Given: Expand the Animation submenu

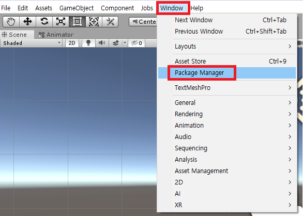Looking at the screenshot, I should point(227,126).
